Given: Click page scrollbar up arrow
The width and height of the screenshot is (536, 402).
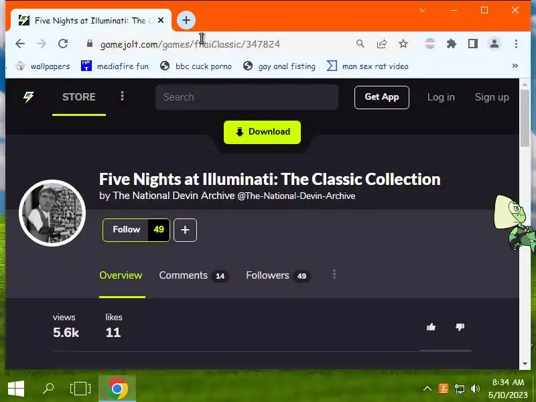Looking at the screenshot, I should [525, 84].
